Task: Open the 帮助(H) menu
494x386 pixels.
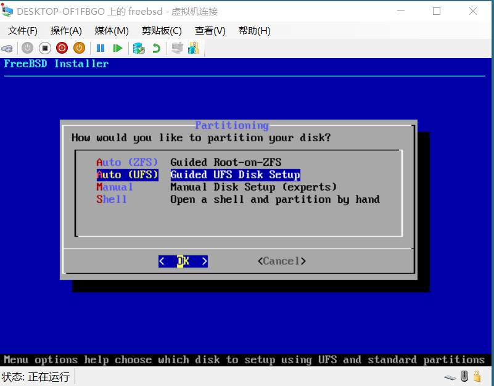Action: 255,31
